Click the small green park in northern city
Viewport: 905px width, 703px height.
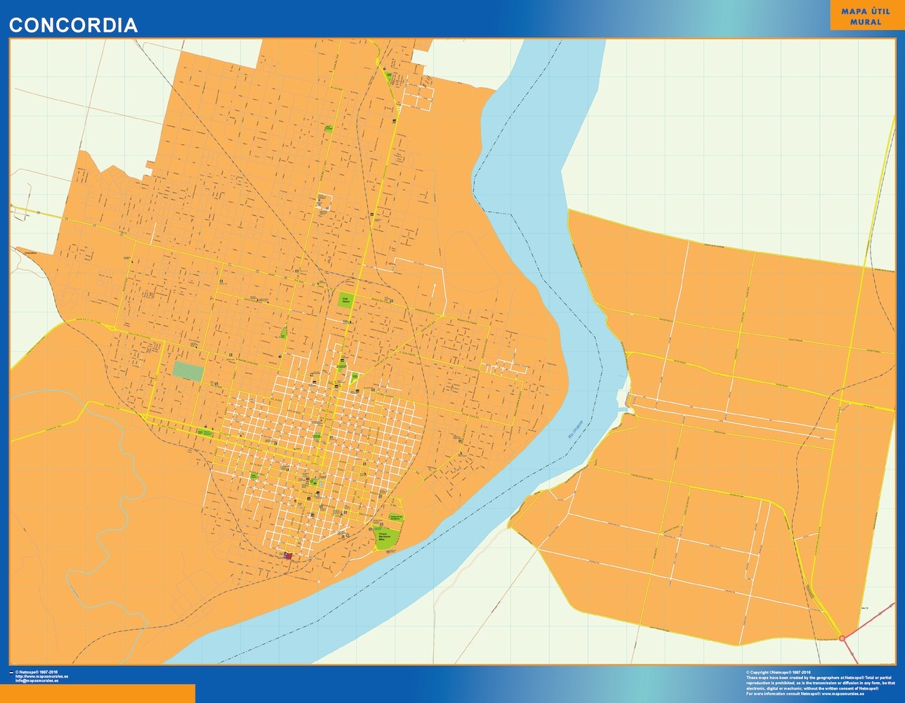click(x=328, y=129)
